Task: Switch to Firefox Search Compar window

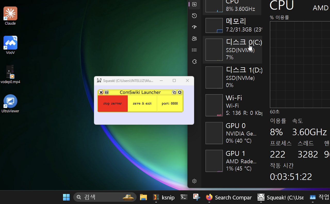Action: pyautogui.click(x=229, y=197)
